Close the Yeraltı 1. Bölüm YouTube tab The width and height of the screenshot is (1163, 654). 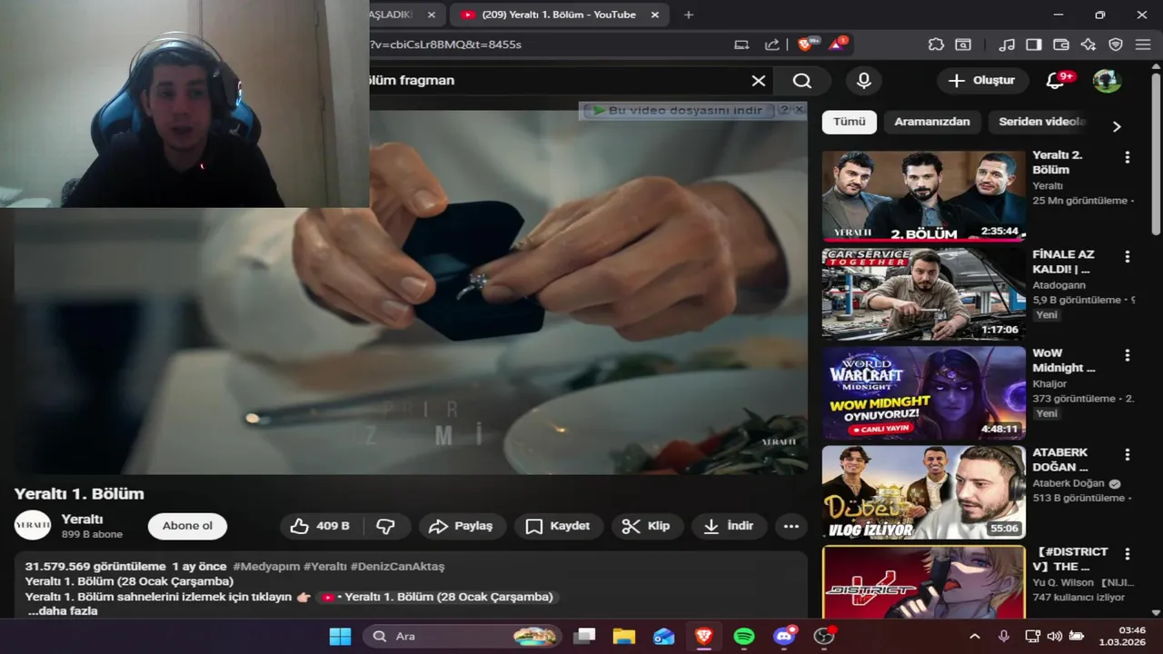point(656,15)
